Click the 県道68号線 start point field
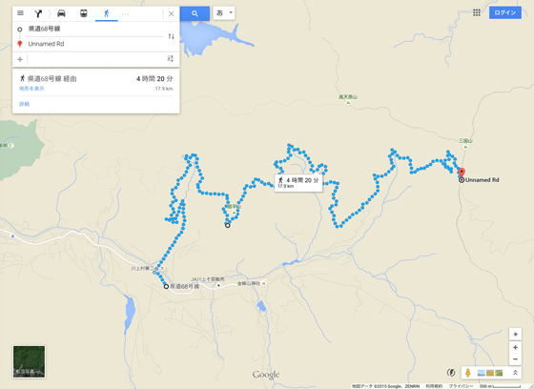Screen dimensions: 534x389 (95, 29)
